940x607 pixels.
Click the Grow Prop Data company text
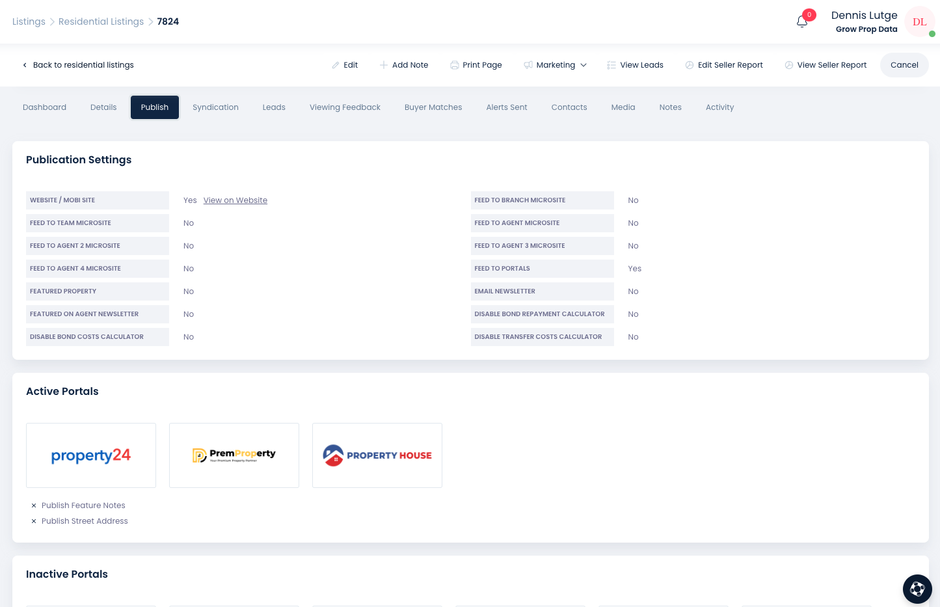pyautogui.click(x=866, y=29)
